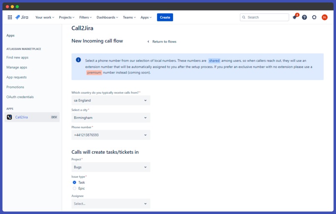Click the DEV badge next to Call2Jira
The width and height of the screenshot is (336, 214).
pos(54,117)
